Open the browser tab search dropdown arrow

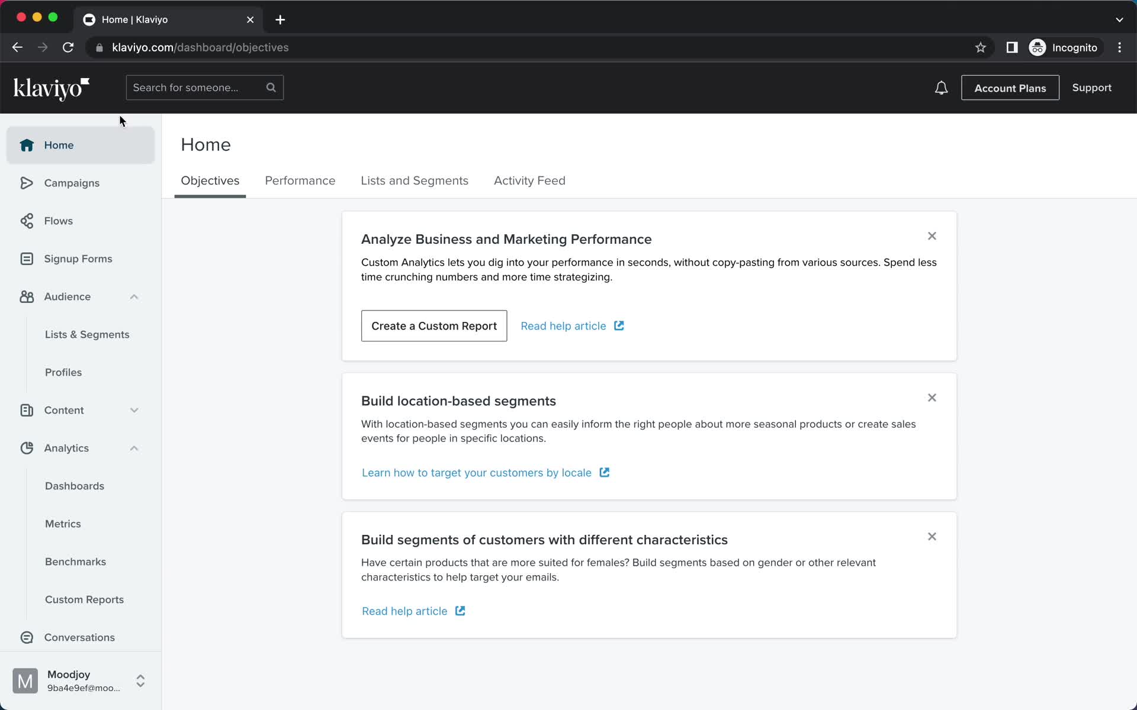coord(1119,20)
